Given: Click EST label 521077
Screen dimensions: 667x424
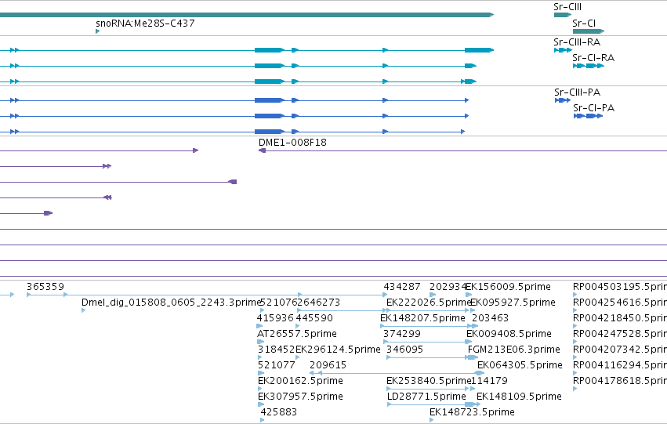Looking at the screenshot, I should tap(276, 365).
